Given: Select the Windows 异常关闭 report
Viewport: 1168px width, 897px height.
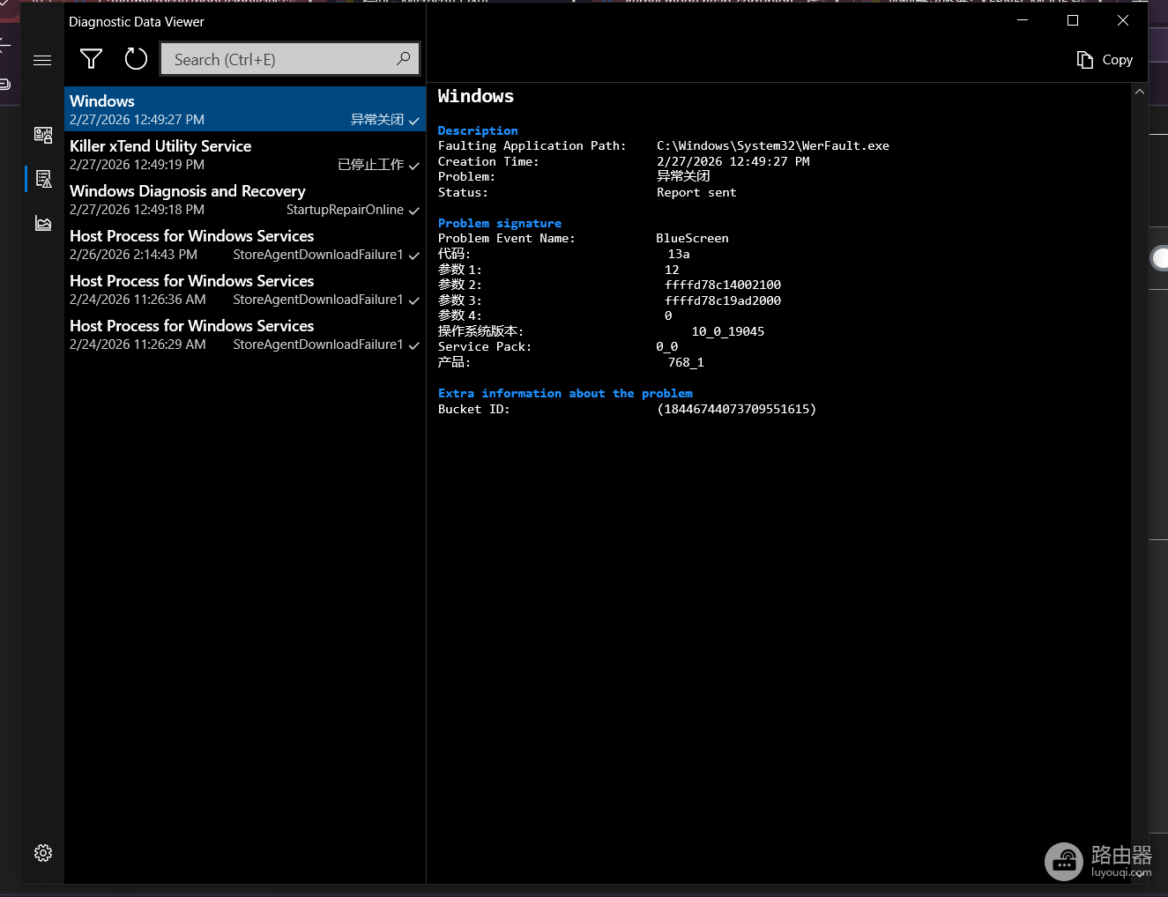Looking at the screenshot, I should point(245,109).
